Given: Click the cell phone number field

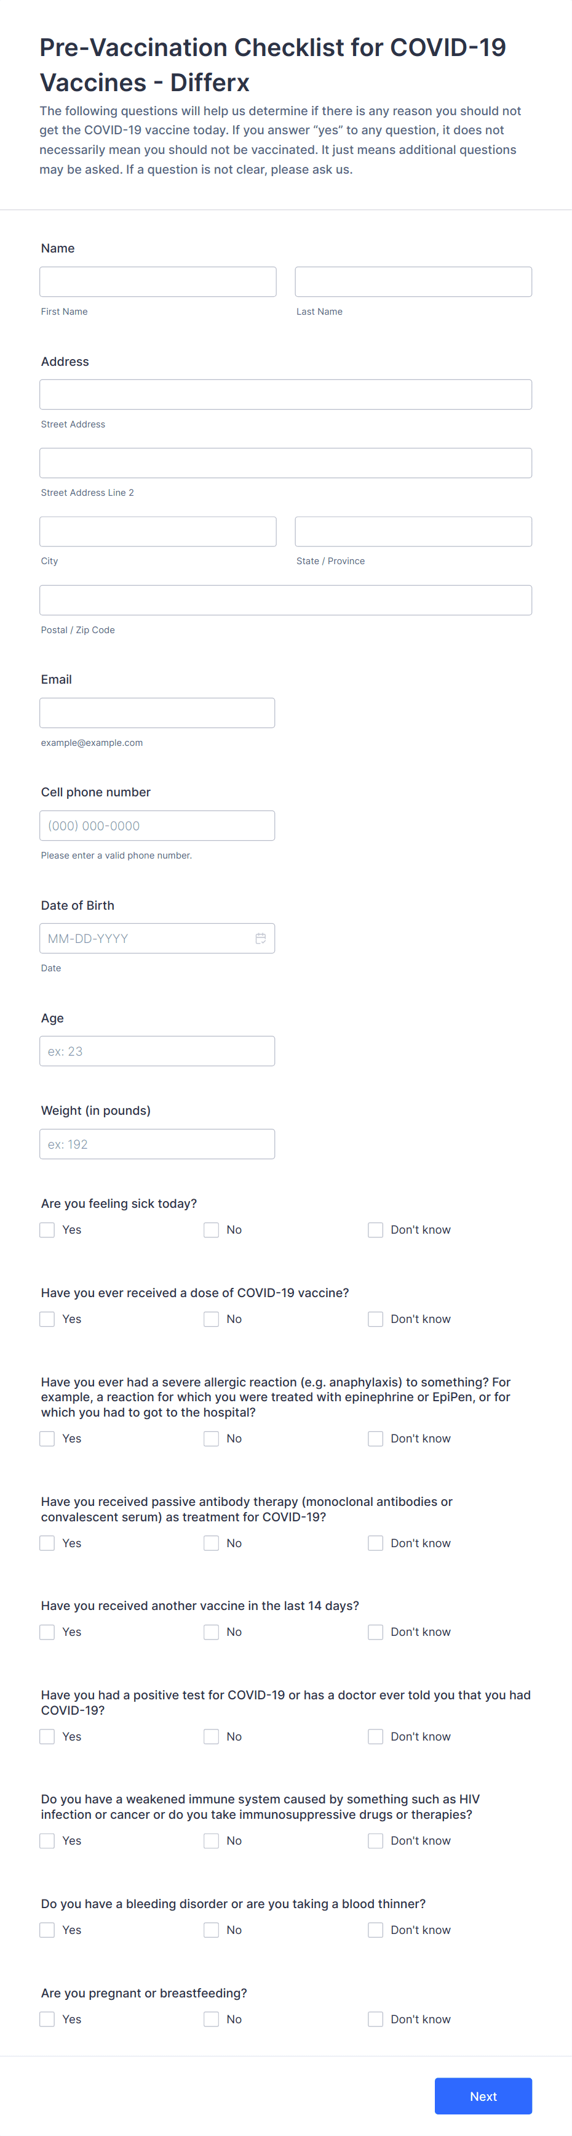Looking at the screenshot, I should coord(157,825).
